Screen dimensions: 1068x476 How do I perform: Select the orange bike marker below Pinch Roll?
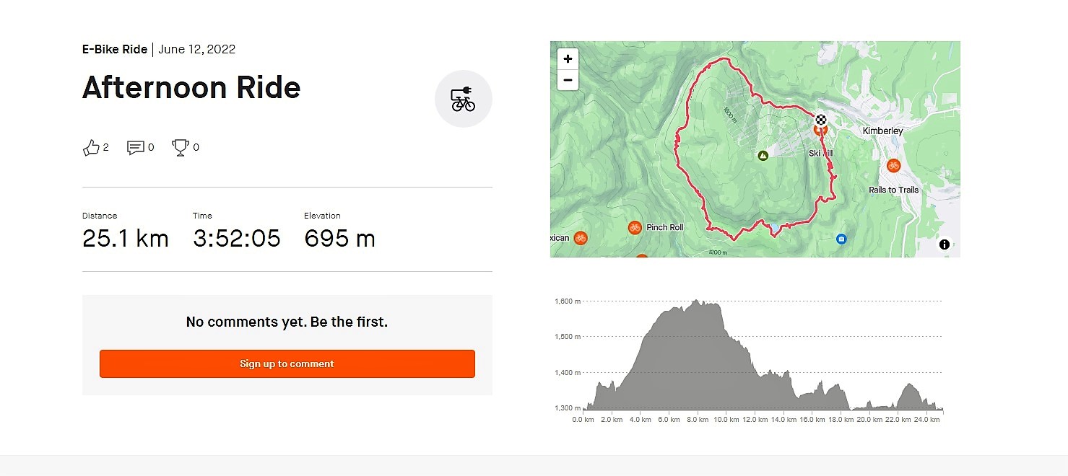coord(643,255)
